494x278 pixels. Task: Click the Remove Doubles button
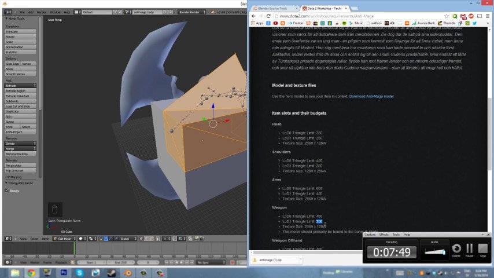tap(20, 154)
